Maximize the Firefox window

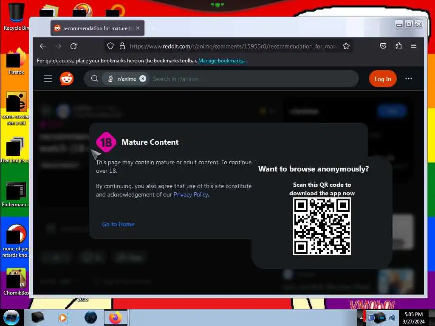coord(409,24)
